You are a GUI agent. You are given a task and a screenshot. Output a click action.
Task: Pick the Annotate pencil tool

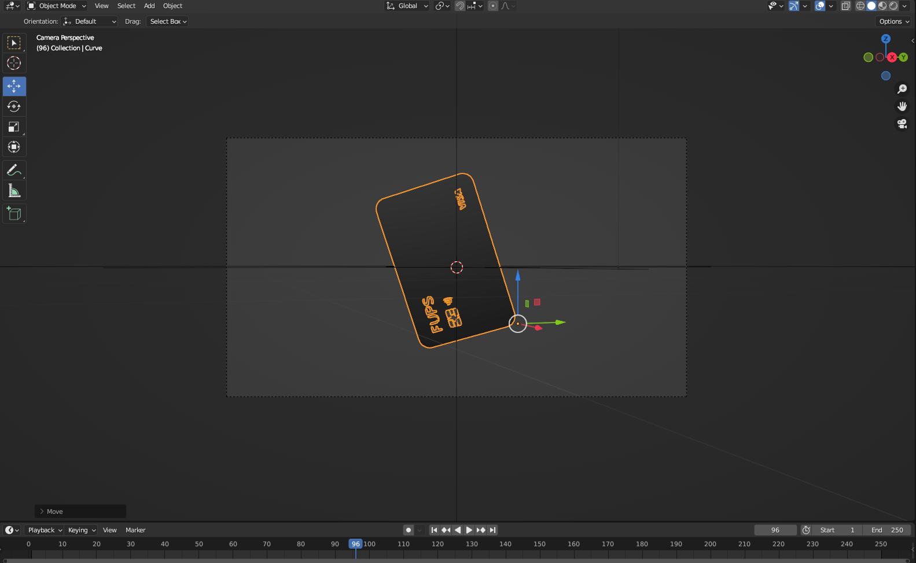point(14,170)
